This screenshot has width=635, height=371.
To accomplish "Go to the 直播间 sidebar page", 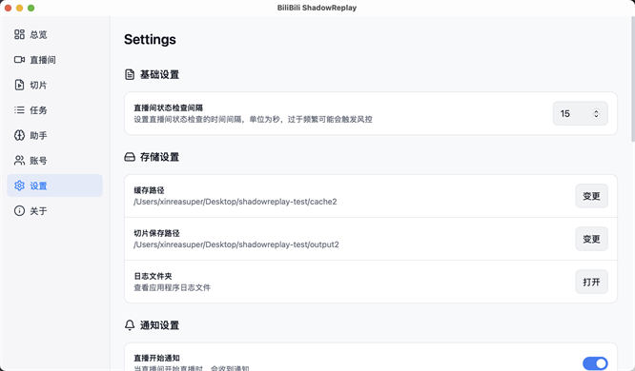I will point(54,59).
